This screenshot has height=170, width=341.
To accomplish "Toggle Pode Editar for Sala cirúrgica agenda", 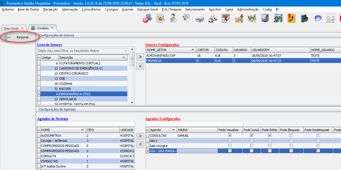I will 269,146.
